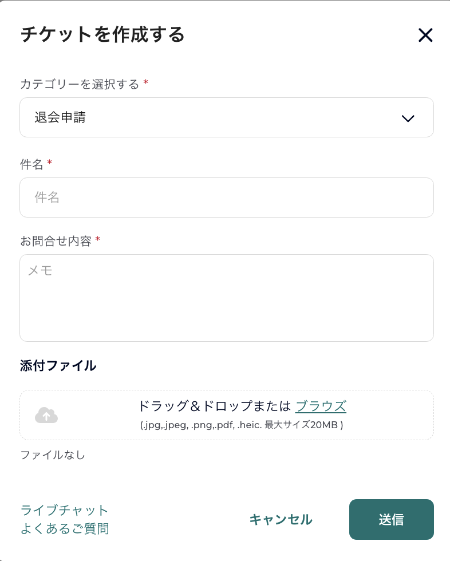This screenshot has height=561, width=450.
Task: Close the ticket creation dialog with X
Action: [x=425, y=35]
